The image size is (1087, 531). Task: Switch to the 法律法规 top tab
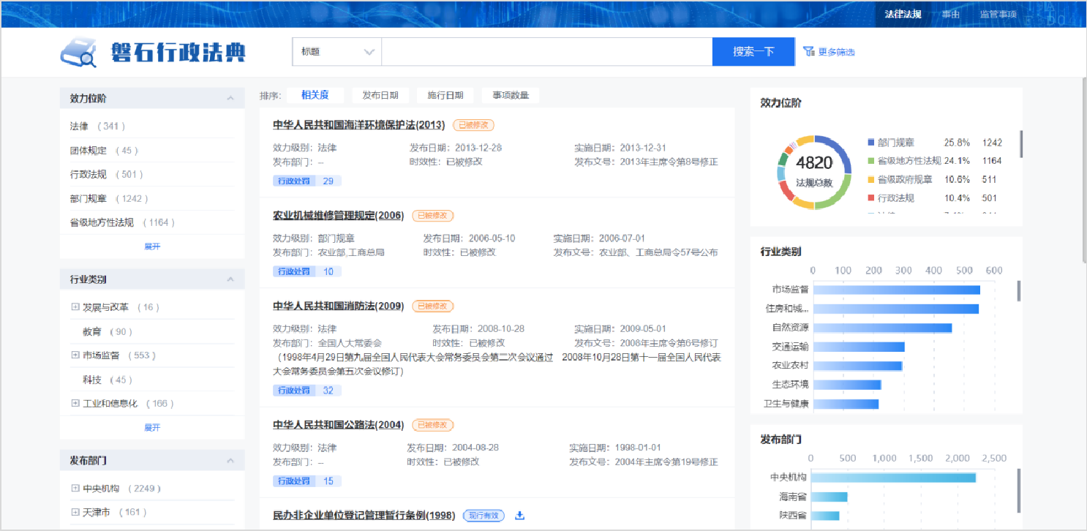point(903,14)
